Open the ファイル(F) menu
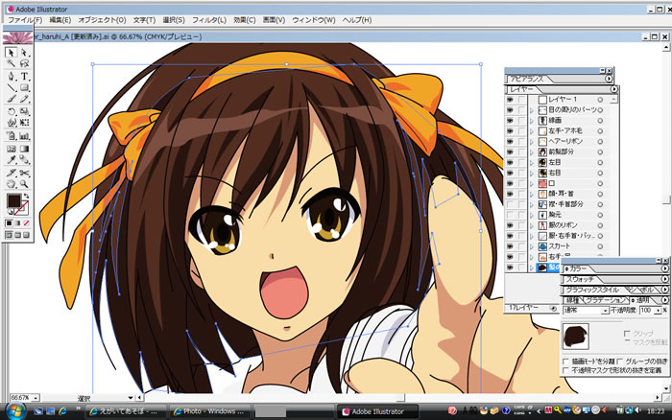This screenshot has height=420, width=672. click(25, 20)
